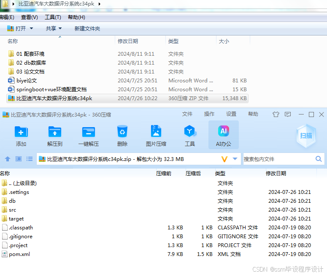Select the 01 配套环境 folder icon

(x=11, y=54)
